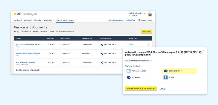Open the Payers subtab
Image resolution: width=218 pixels, height=105 pixels.
(35, 31)
